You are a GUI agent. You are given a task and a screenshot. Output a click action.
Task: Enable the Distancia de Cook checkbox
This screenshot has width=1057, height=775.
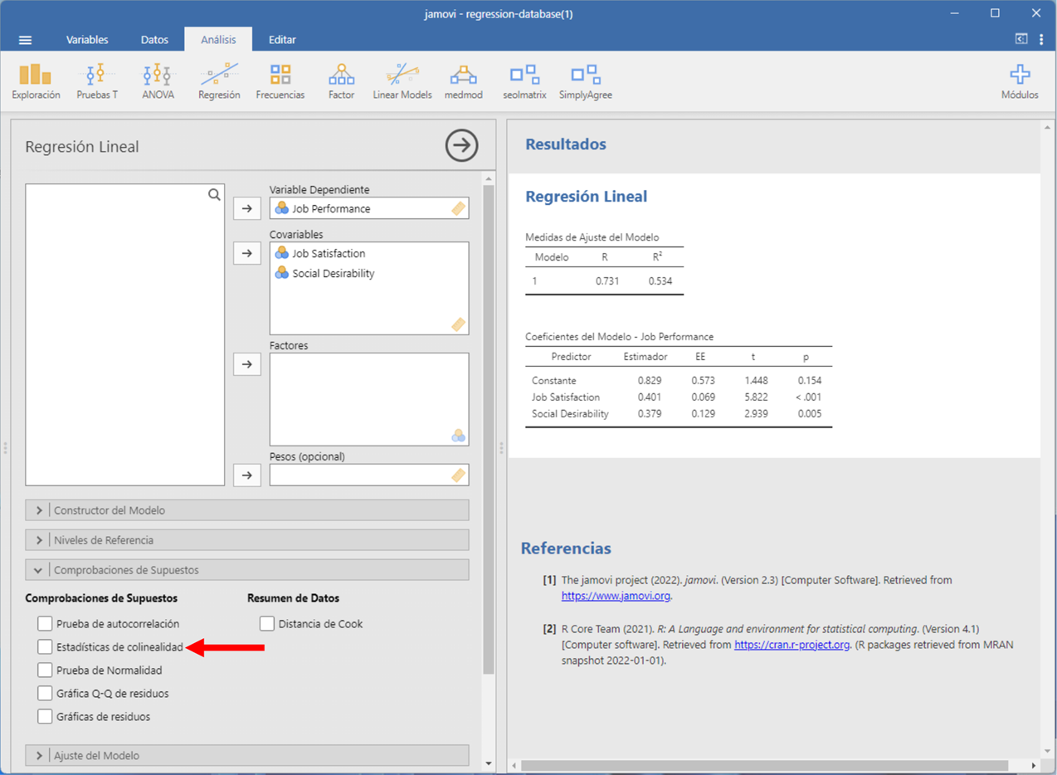click(x=267, y=623)
